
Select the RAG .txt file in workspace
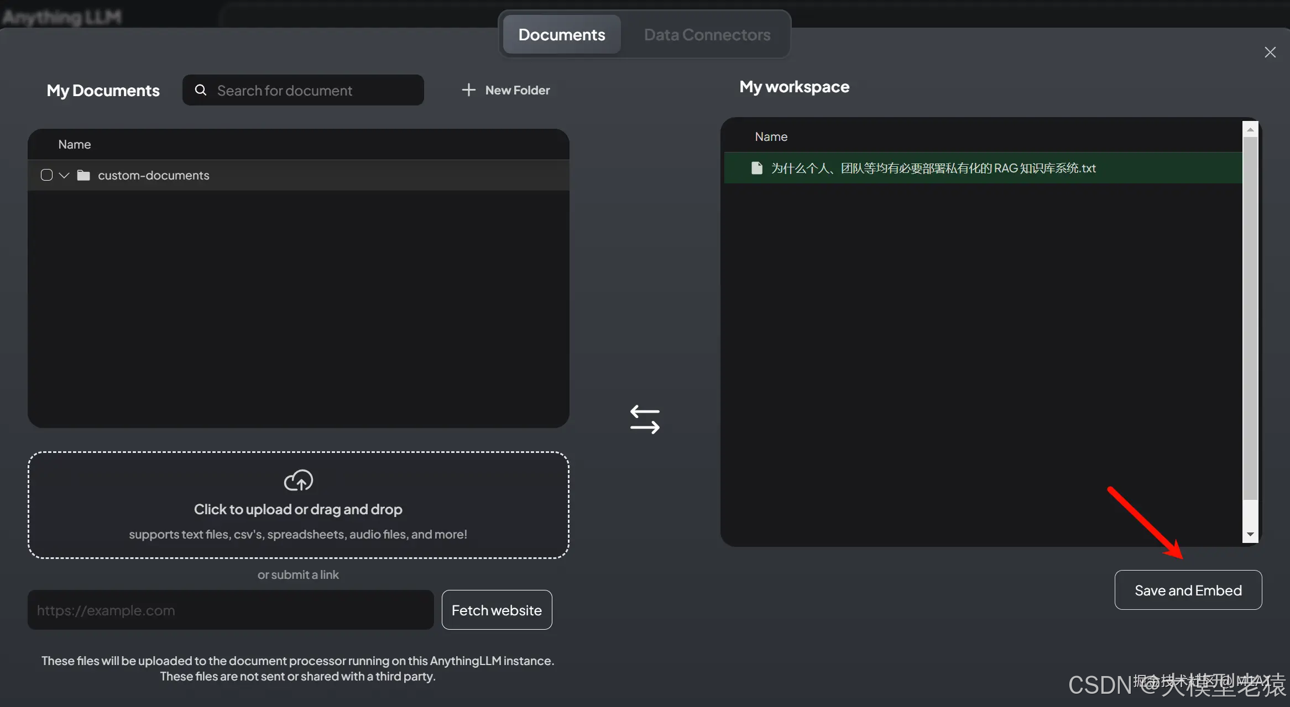click(983, 168)
